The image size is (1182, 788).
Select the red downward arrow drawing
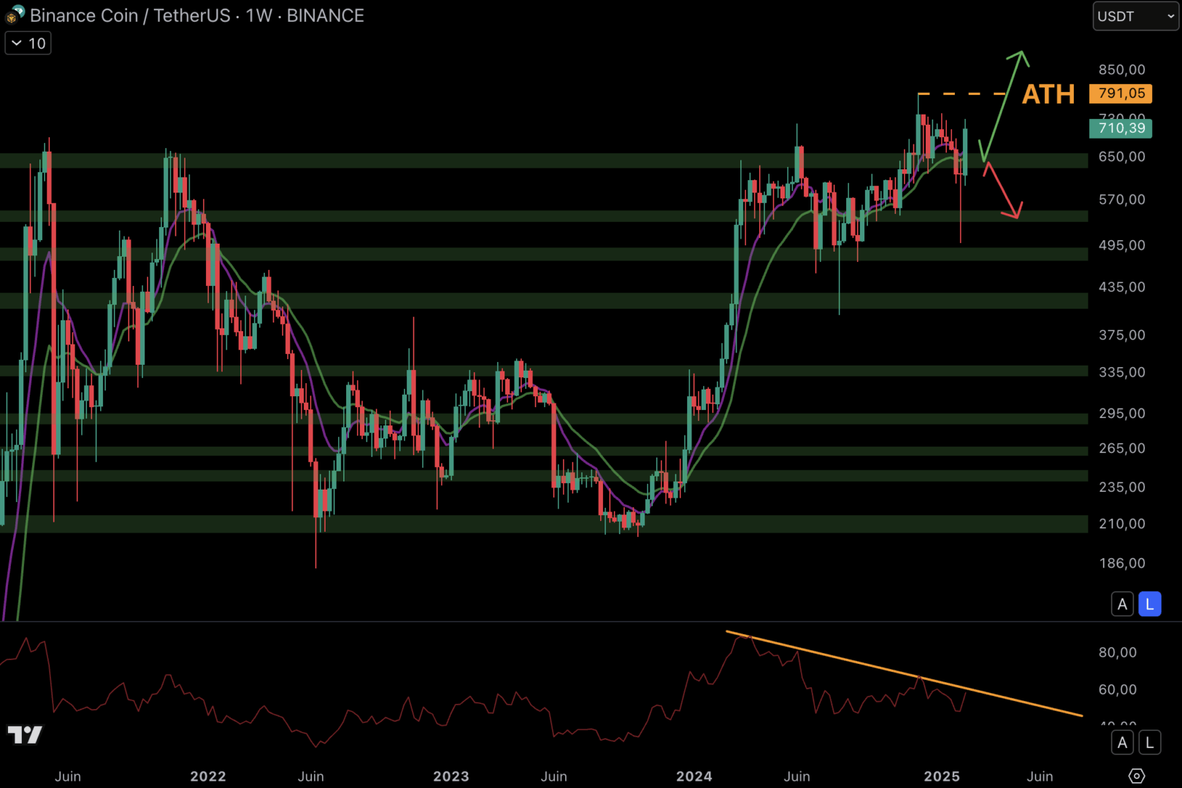[1002, 191]
